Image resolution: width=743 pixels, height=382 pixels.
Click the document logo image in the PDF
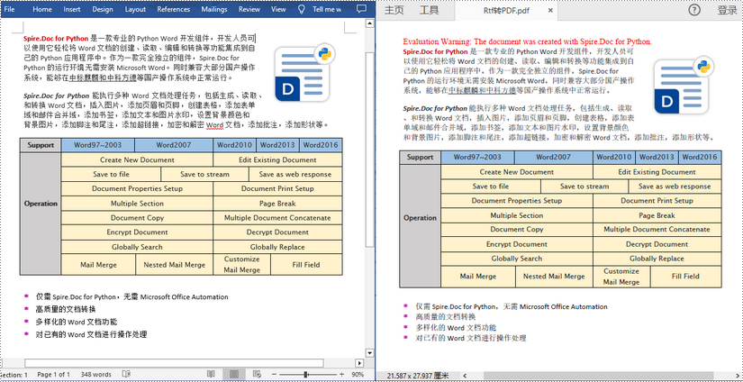coord(684,85)
